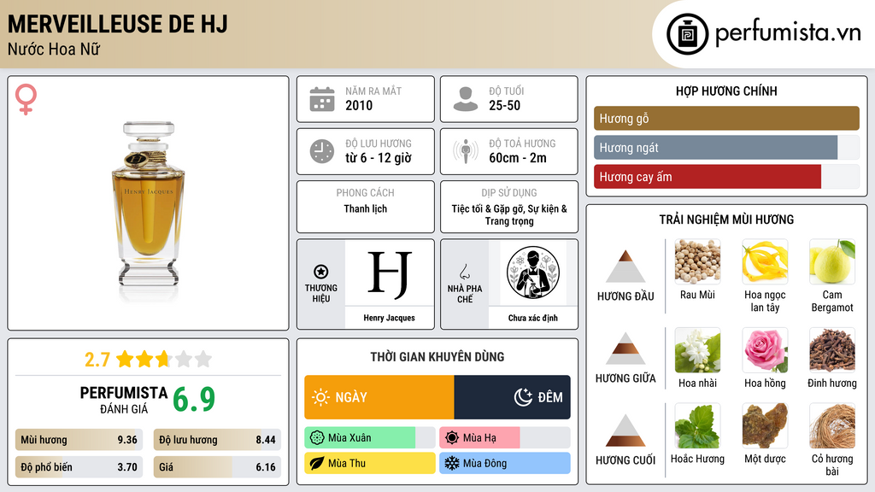
Task: Click the Độ lưu hương 8.44 score bar
Action: pyautogui.click(x=217, y=440)
